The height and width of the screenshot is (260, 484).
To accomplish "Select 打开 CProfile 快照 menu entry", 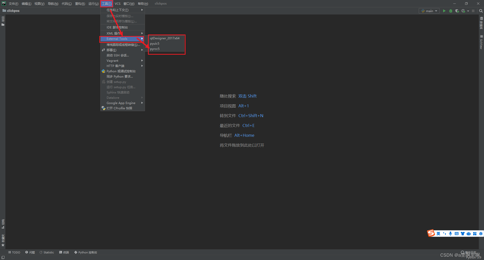I will tap(123, 108).
